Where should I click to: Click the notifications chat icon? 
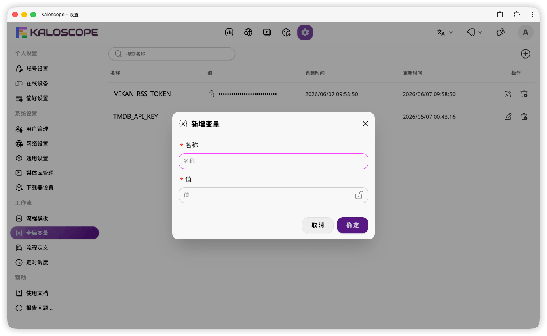point(501,32)
